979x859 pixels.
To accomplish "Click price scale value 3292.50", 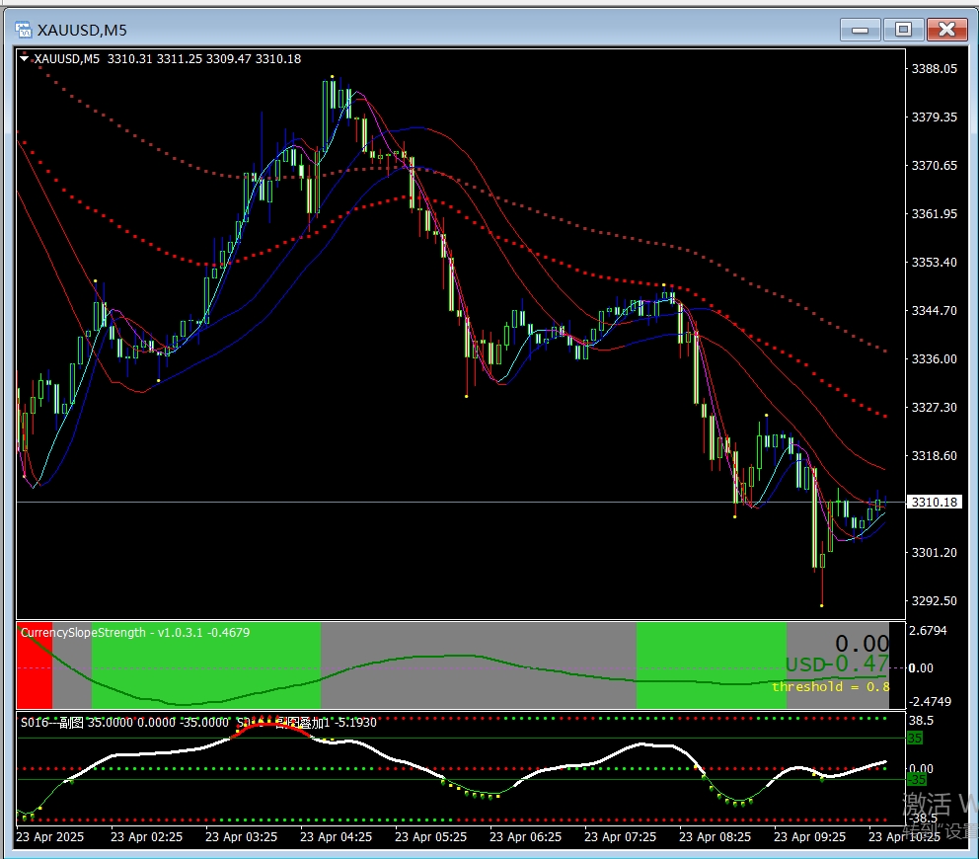I will 934,601.
